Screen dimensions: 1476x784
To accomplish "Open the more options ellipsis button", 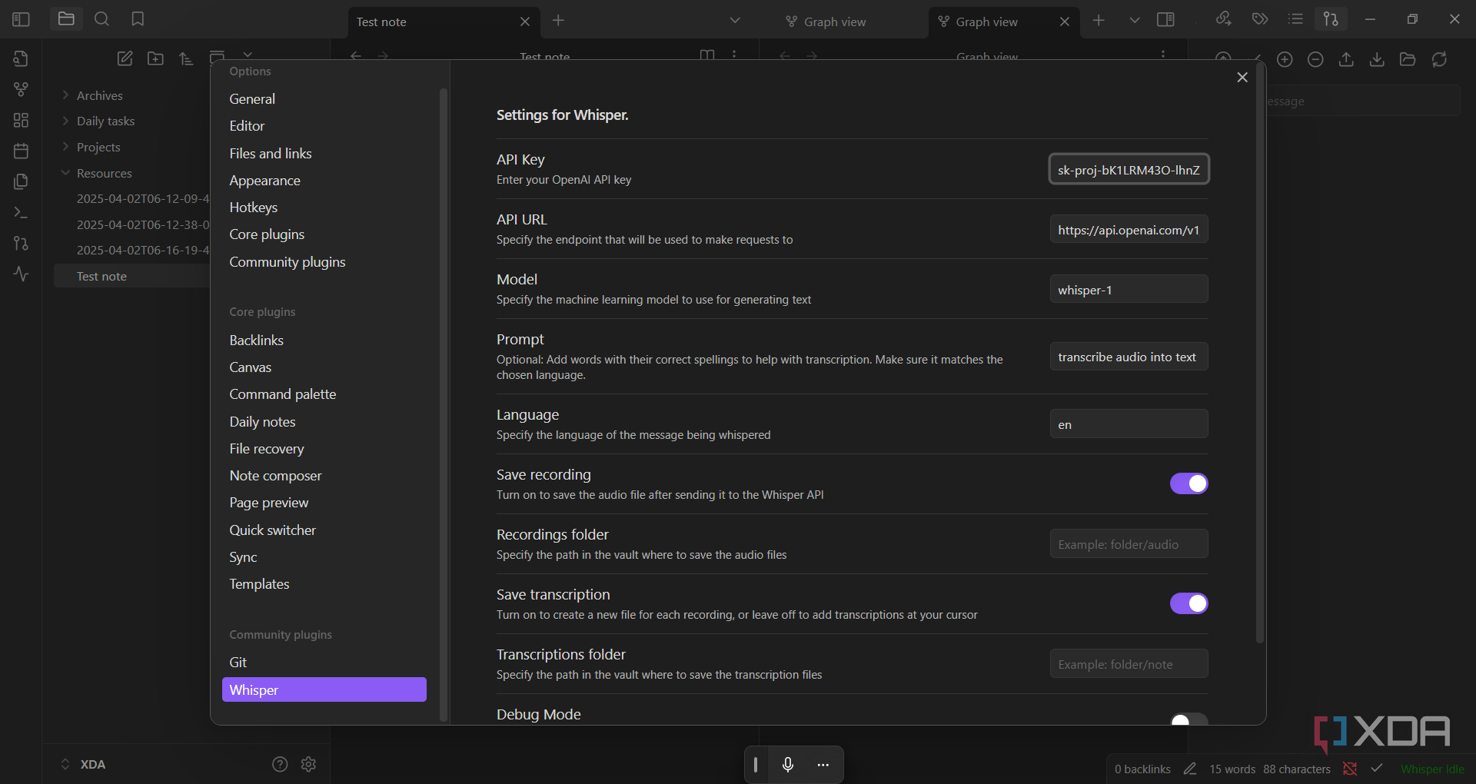I will 823,765.
